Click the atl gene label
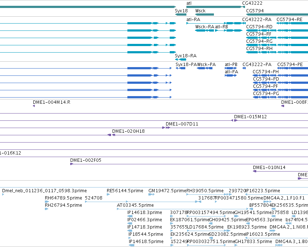Image resolution: width=308 pixels, height=247 pixels. click(189, 3)
